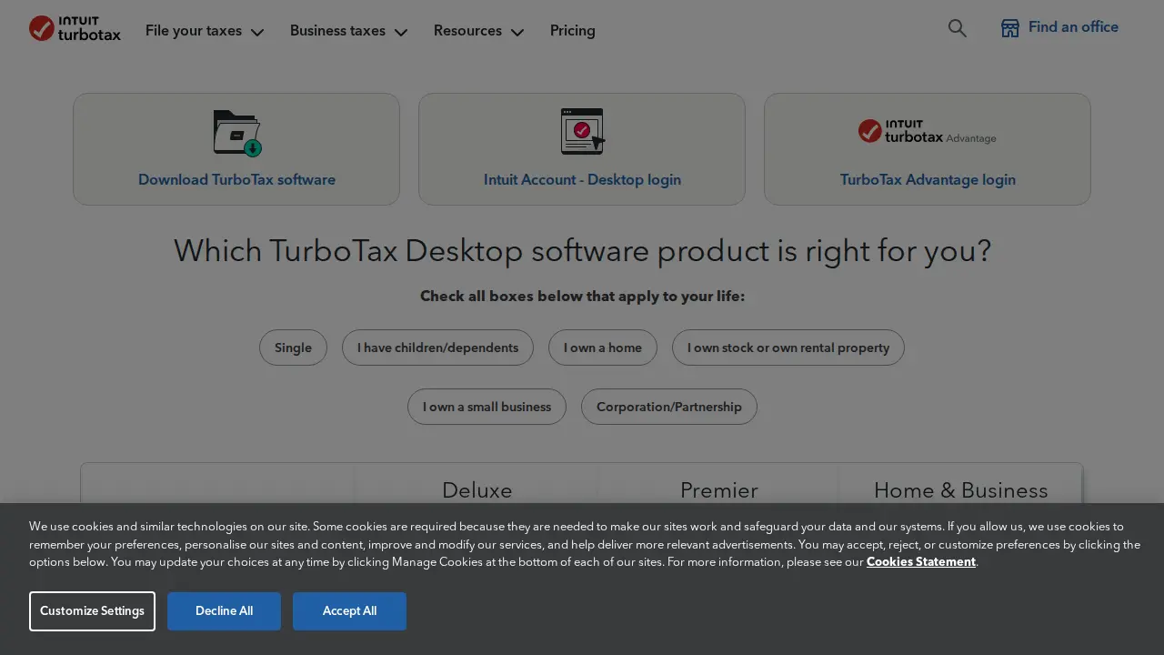Select the I own a home chip
The height and width of the screenshot is (655, 1164).
click(x=603, y=348)
